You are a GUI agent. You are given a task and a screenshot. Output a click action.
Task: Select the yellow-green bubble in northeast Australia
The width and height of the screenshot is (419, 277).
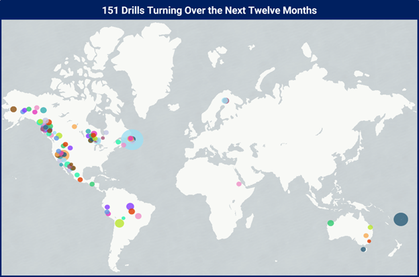tap(370, 227)
